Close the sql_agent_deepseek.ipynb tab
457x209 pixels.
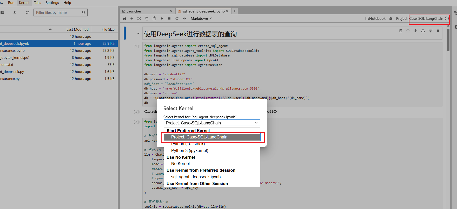point(227,11)
